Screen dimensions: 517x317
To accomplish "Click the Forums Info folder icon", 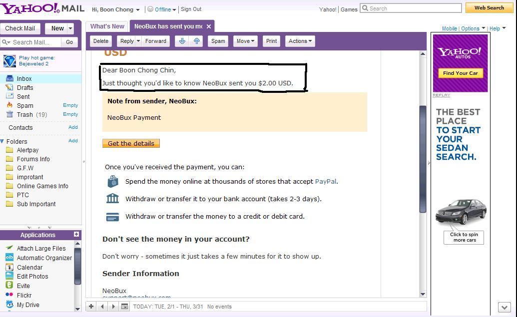I will [10, 159].
